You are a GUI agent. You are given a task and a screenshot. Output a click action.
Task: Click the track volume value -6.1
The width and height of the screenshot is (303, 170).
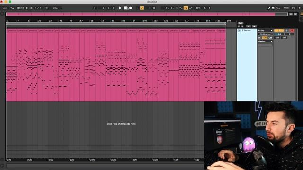click(279, 34)
